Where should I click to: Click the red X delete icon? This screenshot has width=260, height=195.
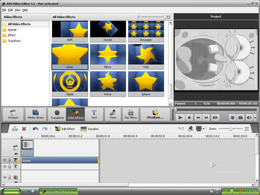pyautogui.click(x=24, y=129)
